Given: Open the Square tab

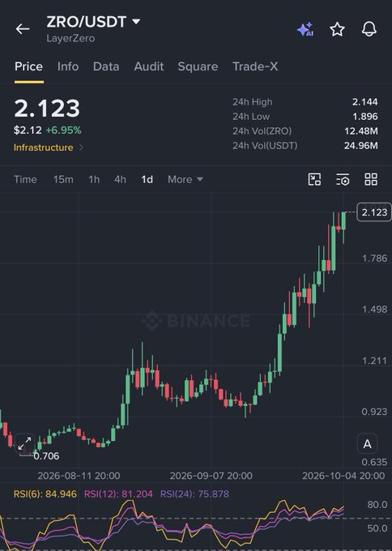Looking at the screenshot, I should point(198,66).
